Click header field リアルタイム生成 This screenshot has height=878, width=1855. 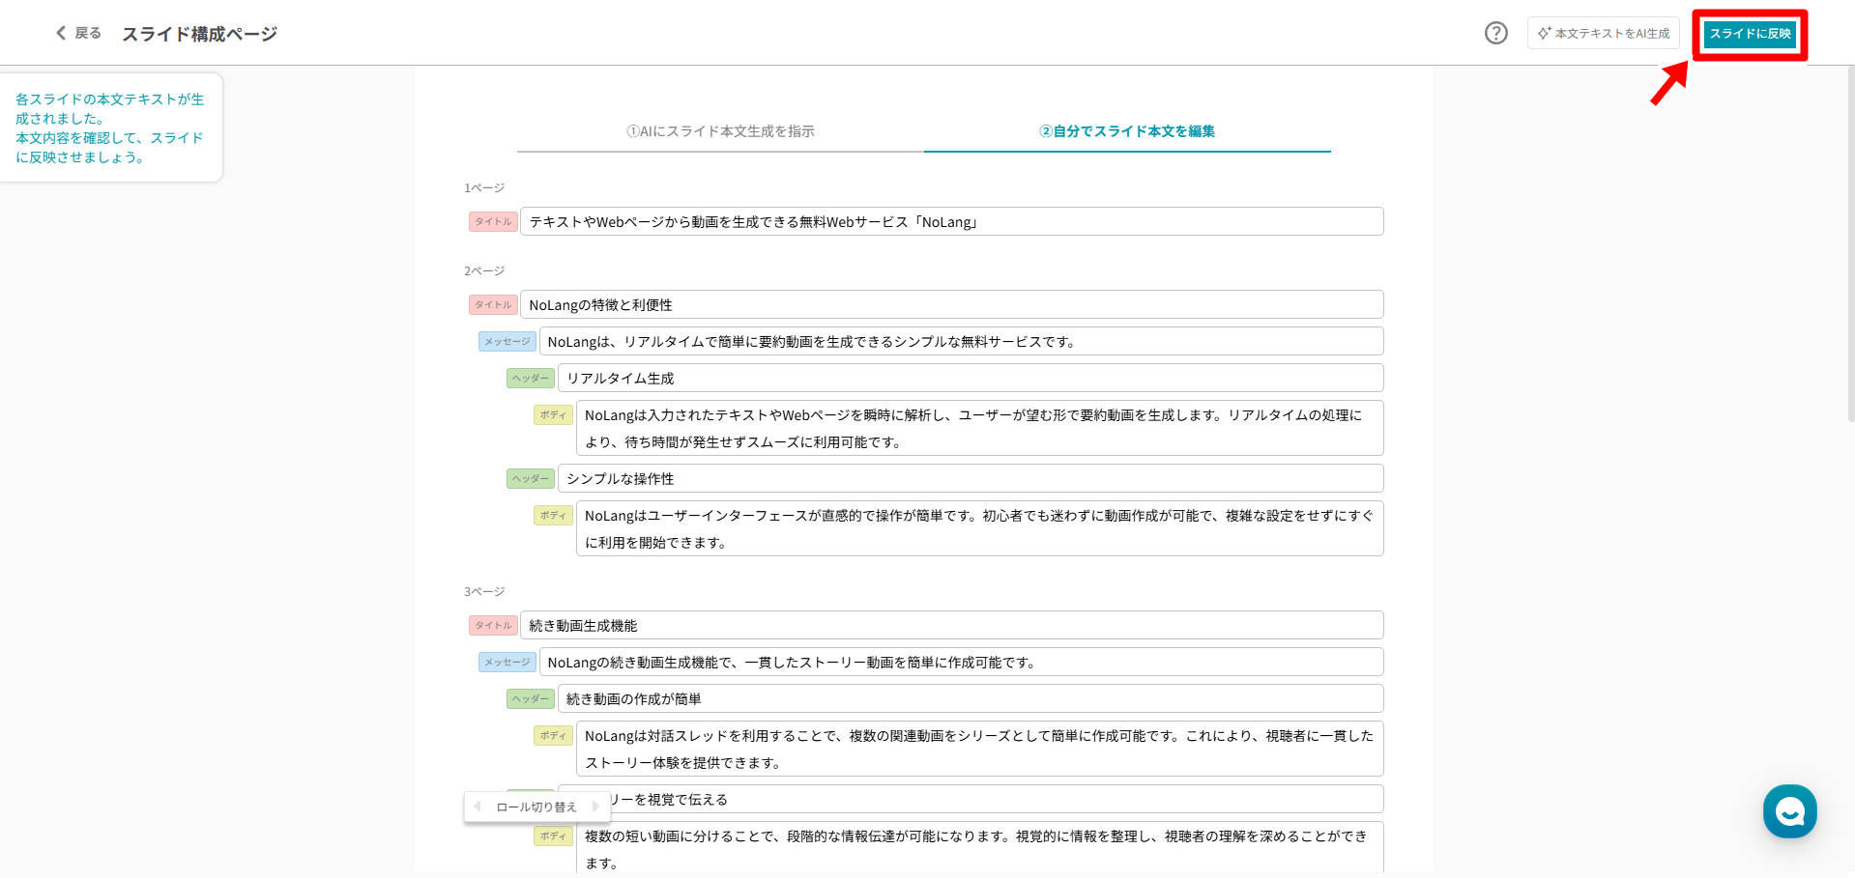tap(971, 378)
